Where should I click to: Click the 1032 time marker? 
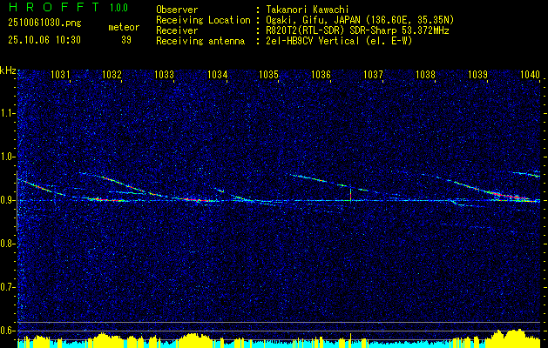(x=112, y=74)
